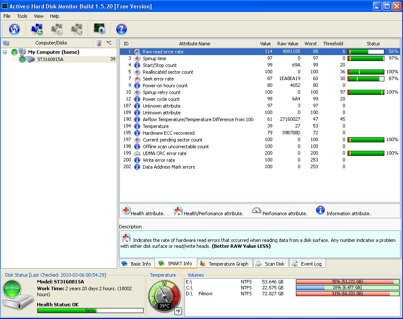Click the UDMA CRC error rate gauge icon
Image resolution: width=403 pixels, height=319 pixels.
137,153
